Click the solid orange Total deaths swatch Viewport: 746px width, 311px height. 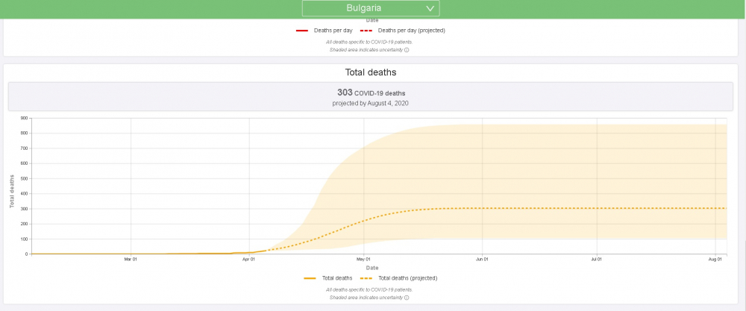310,278
